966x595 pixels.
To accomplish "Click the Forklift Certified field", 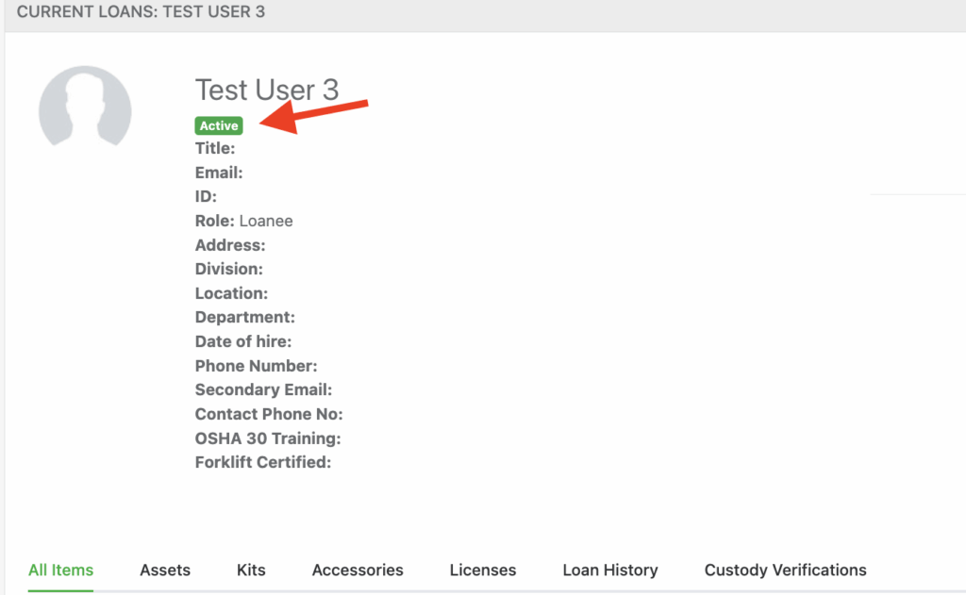I will tap(261, 462).
